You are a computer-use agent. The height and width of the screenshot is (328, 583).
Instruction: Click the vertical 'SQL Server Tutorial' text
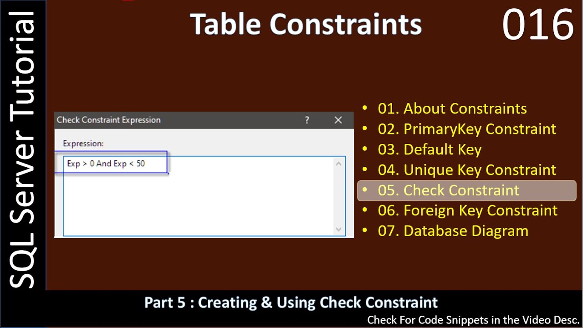[x=22, y=150]
